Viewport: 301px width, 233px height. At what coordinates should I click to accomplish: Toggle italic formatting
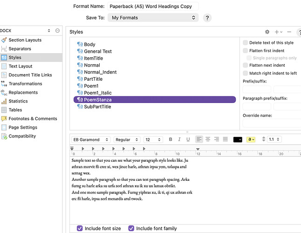tap(179, 139)
